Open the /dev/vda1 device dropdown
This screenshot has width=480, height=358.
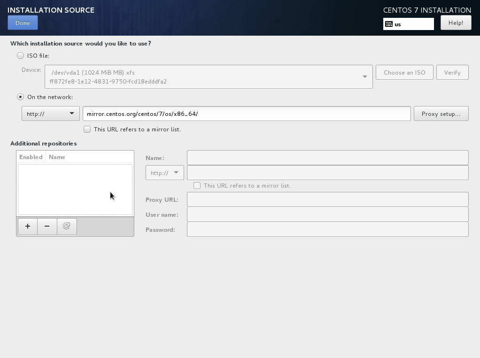pos(209,77)
